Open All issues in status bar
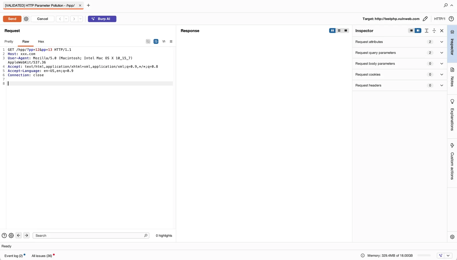The image size is (457, 260). click(x=42, y=256)
